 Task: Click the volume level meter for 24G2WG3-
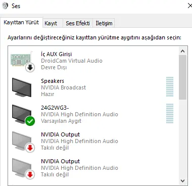coord(170,113)
